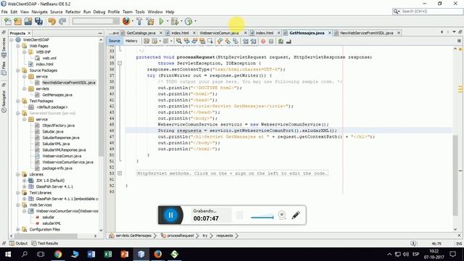The image size is (464, 261).
Task: Open the Run Project dropdown arrow
Action: click(x=167, y=21)
